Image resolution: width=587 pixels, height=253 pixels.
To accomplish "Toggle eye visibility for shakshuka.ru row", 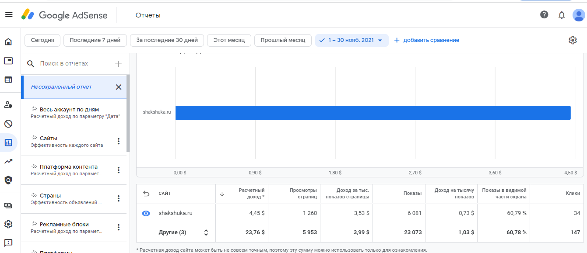I will (146, 213).
